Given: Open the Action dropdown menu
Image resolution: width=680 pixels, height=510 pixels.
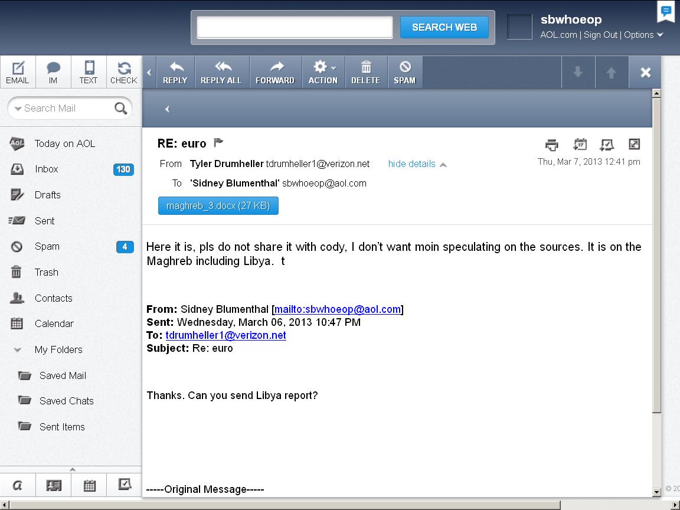Looking at the screenshot, I should 322,72.
